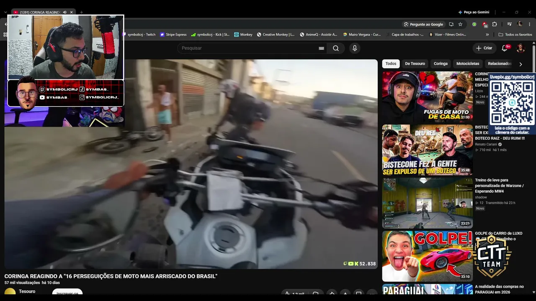
Task: Show next filter chips with the arrow
Action: (521, 64)
